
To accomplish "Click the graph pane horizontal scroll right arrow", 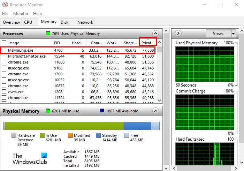I will [236, 168].
